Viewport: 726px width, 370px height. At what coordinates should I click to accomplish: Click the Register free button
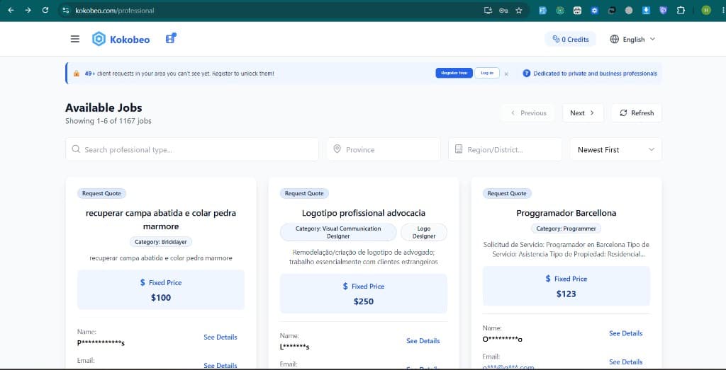(454, 73)
